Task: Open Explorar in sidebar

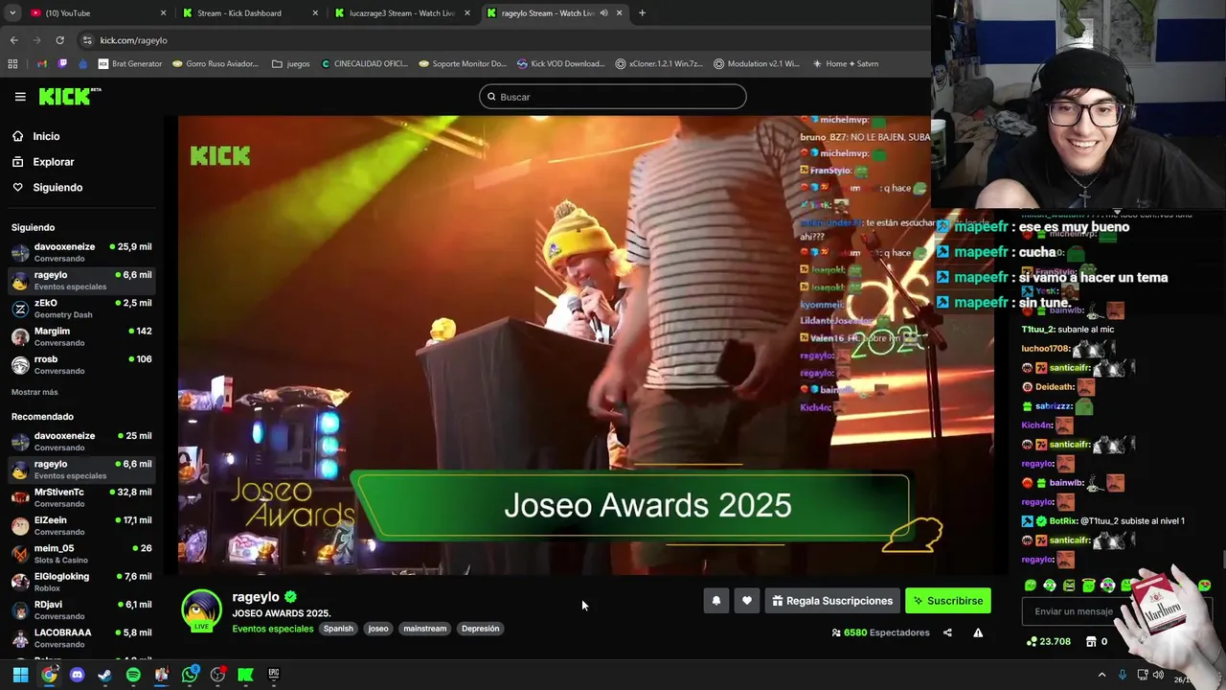Action: [x=53, y=162]
